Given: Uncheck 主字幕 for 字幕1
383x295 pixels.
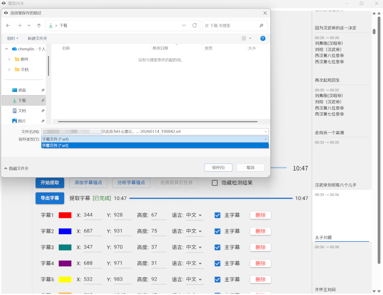Looking at the screenshot, I should tap(218, 215).
